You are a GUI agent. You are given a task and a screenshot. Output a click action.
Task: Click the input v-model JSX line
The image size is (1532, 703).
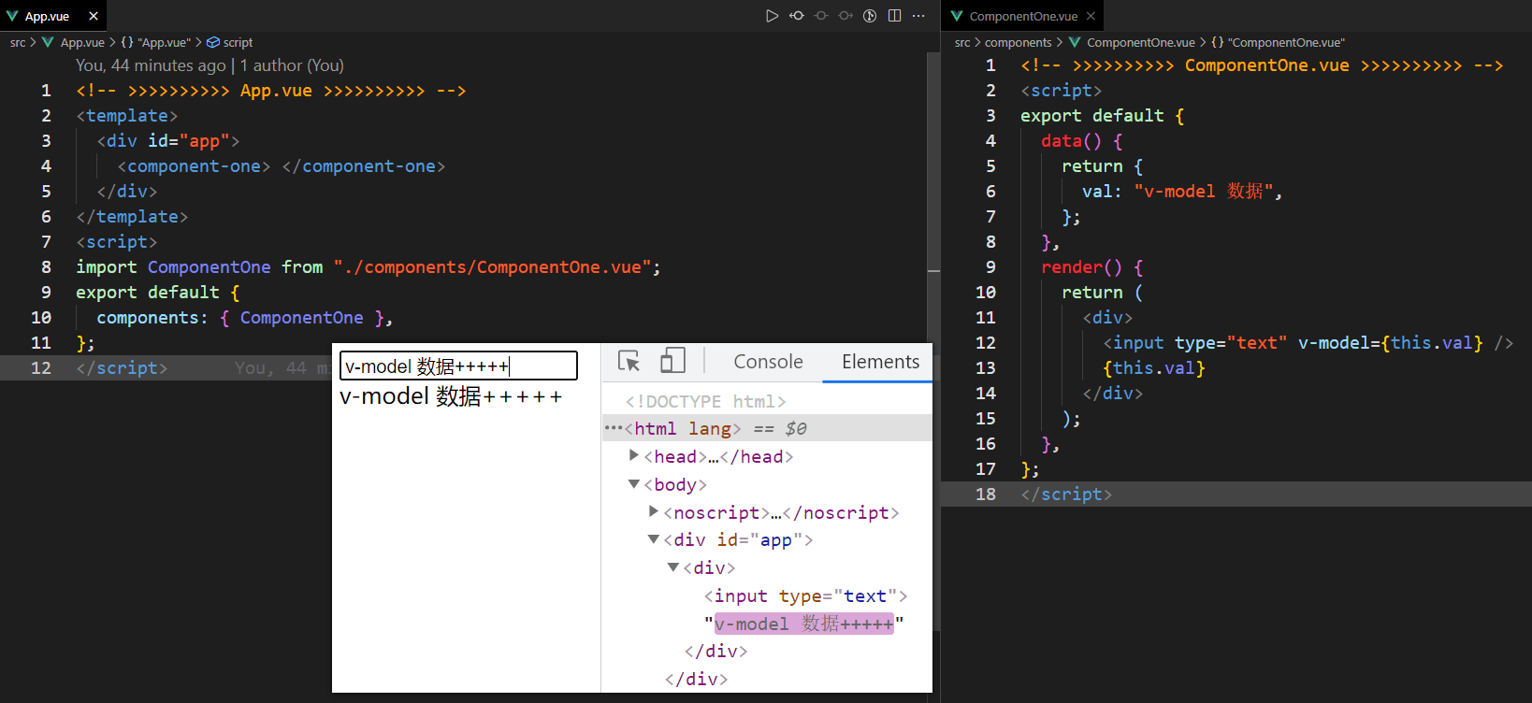click(1308, 343)
